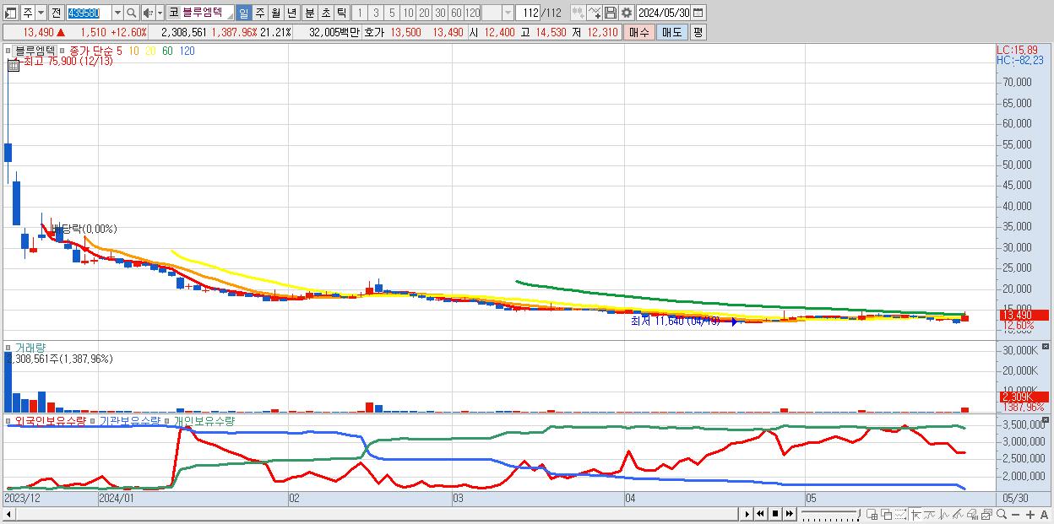
Task: Click the 매도 sell button
Action: click(671, 32)
